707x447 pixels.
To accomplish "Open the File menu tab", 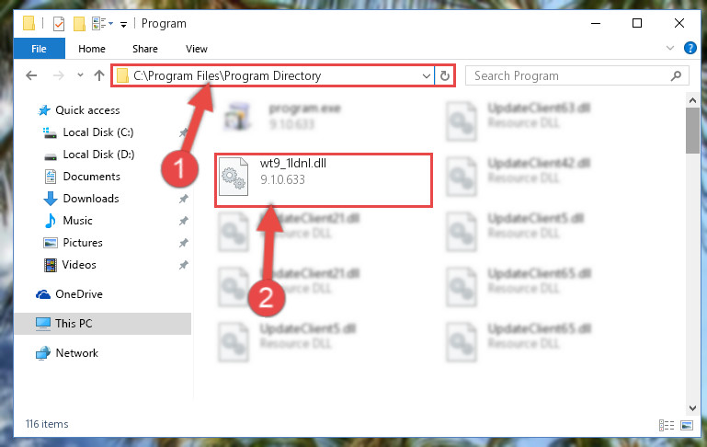I will point(39,49).
